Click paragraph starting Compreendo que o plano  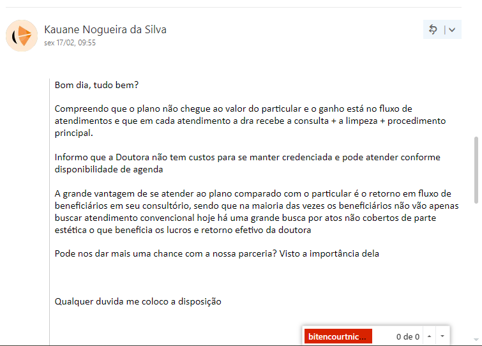pos(250,121)
